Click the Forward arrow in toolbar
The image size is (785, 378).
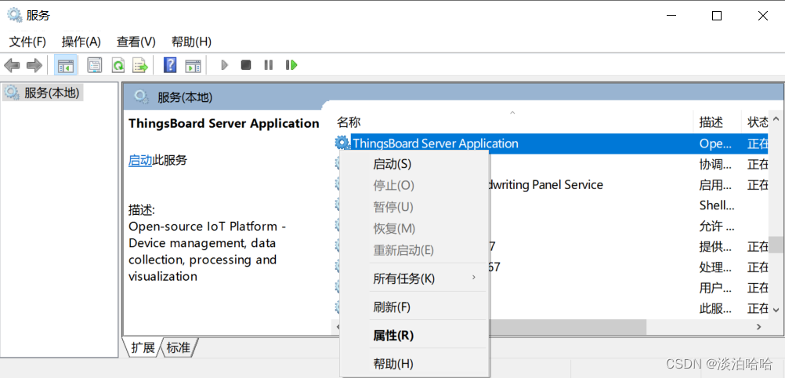pyautogui.click(x=34, y=65)
